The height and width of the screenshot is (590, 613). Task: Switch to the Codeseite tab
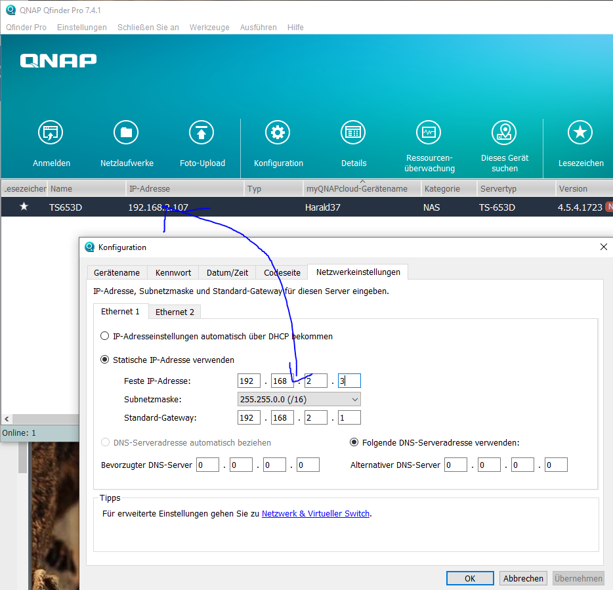click(x=282, y=272)
